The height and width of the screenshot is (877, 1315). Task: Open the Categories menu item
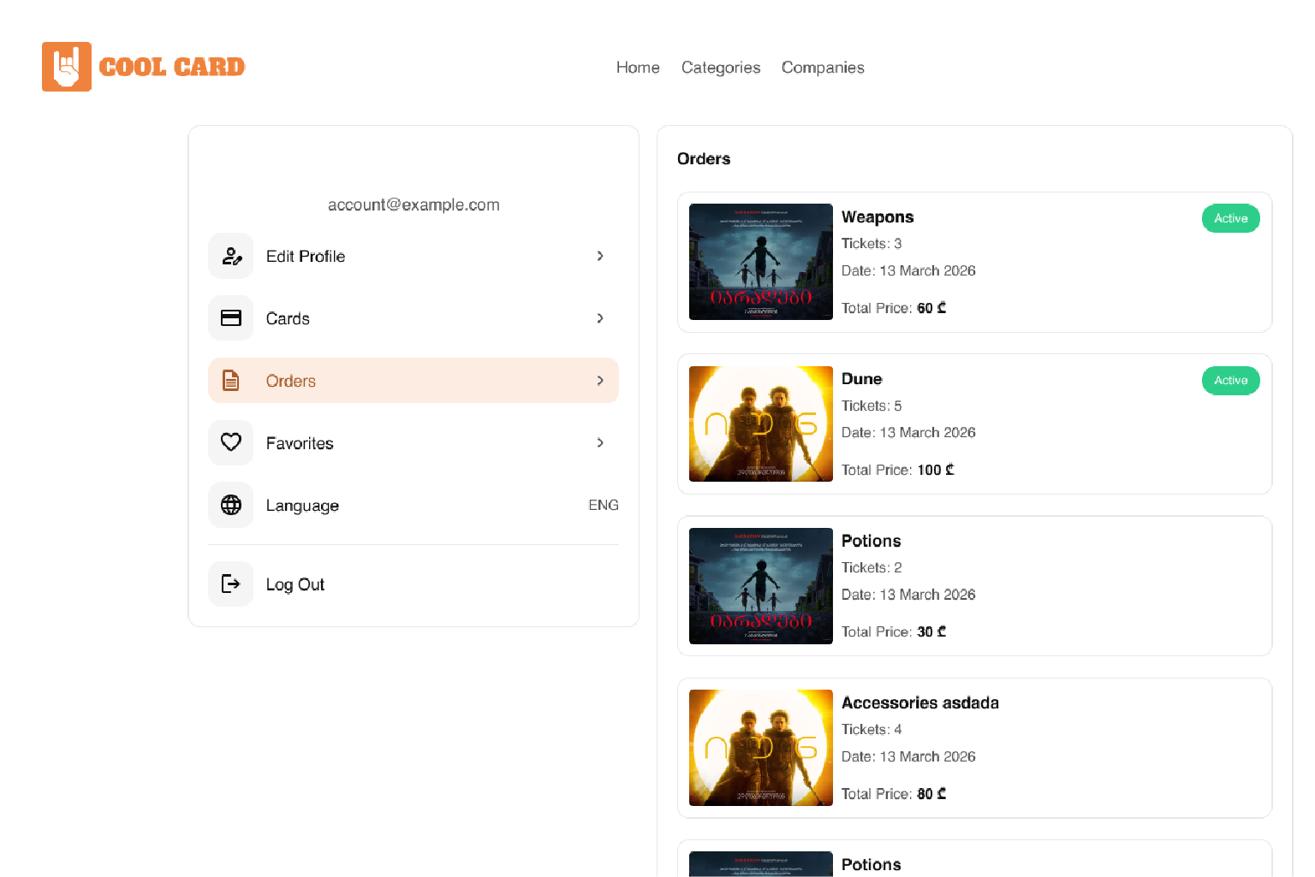pos(721,68)
